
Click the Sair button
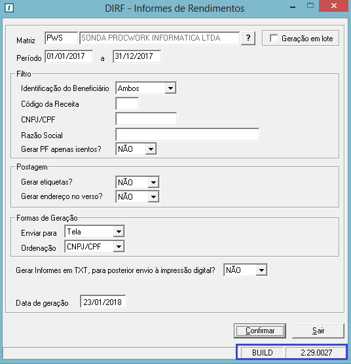pyautogui.click(x=318, y=331)
